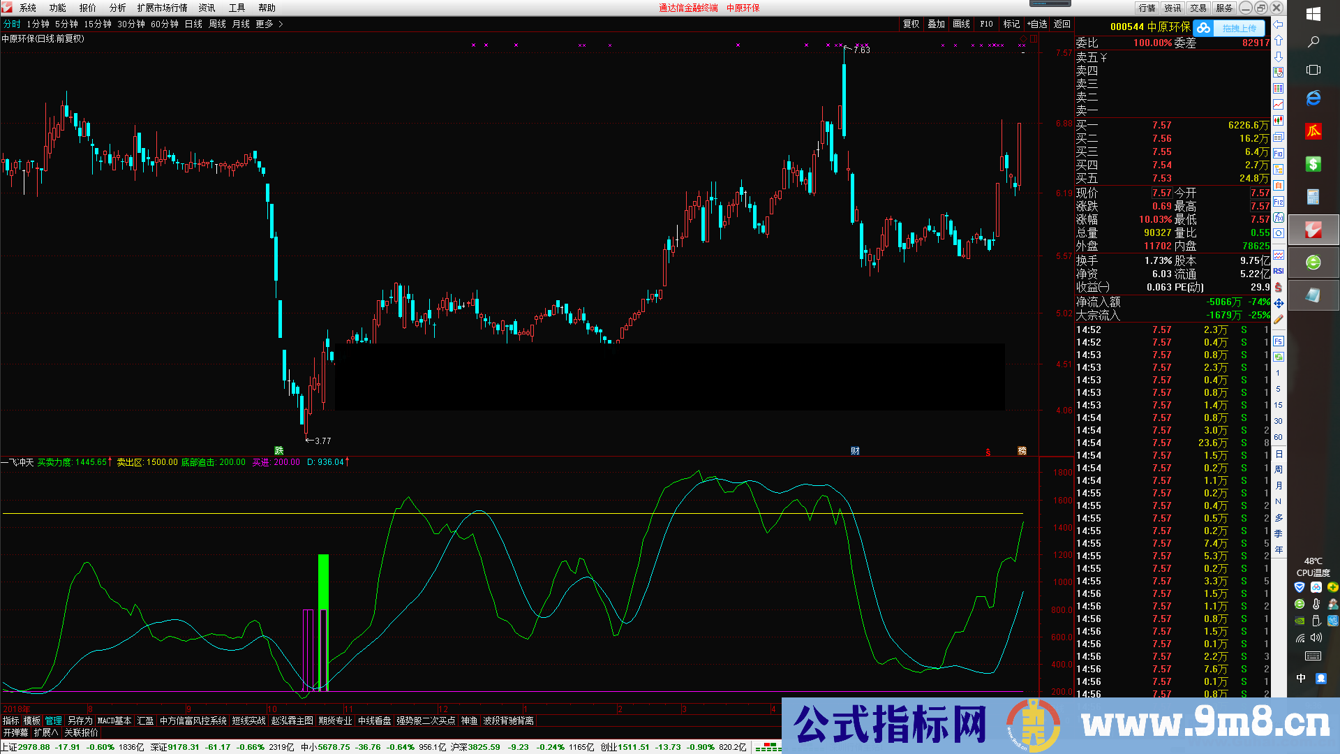Toggle 叠加 overlay on the chart
This screenshot has width=1340, height=754.
coord(936,23)
